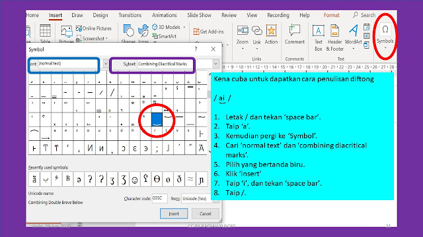Insert a SmartArt graphic
Viewport: 423px width, 237px height.
(164, 36)
